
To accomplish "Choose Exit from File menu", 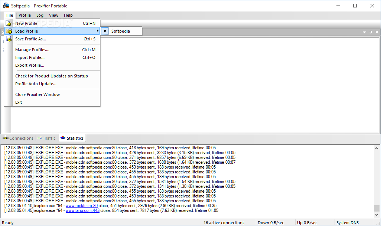I will click(52, 102).
